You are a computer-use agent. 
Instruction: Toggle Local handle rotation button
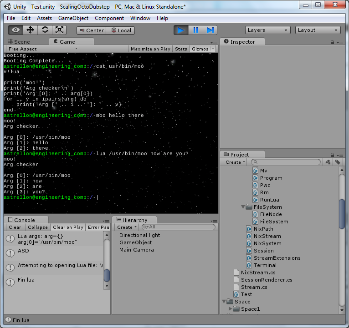click(120, 30)
